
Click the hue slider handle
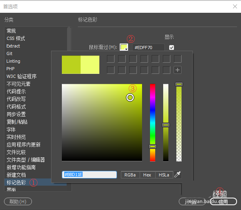pos(153,147)
